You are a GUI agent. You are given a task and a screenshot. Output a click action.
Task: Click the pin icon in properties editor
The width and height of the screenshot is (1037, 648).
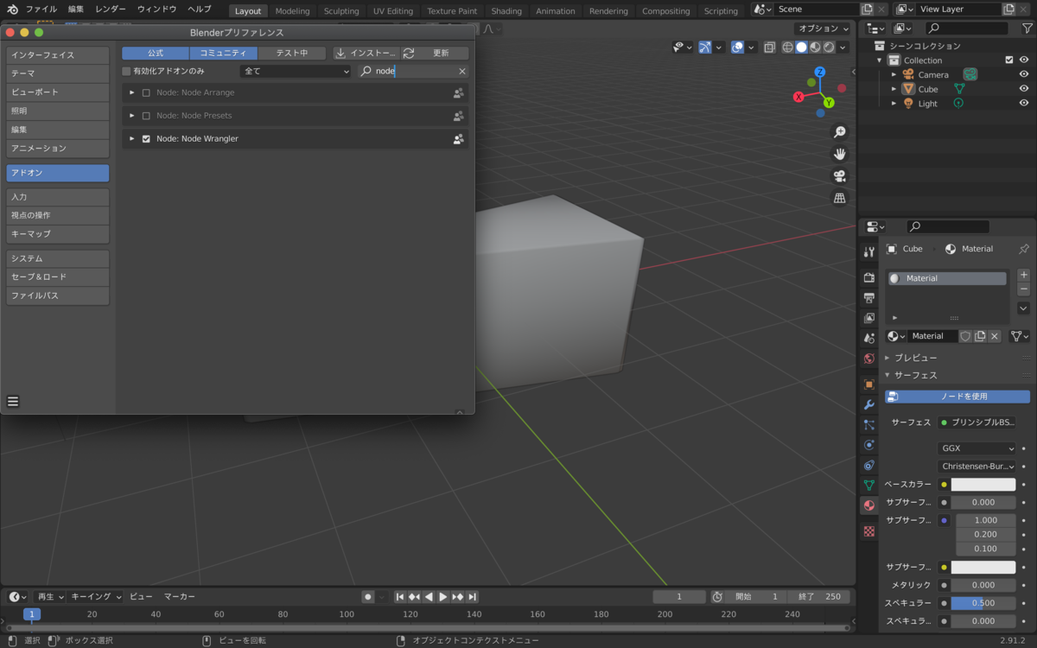click(x=1024, y=249)
